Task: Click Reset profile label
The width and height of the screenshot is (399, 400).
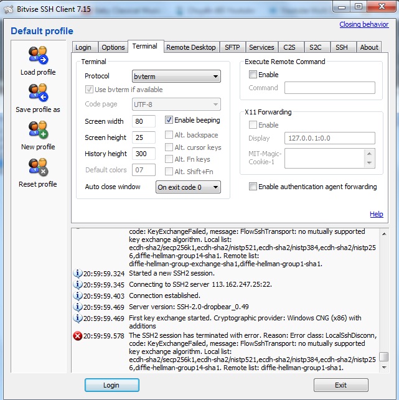Action: 38,184
